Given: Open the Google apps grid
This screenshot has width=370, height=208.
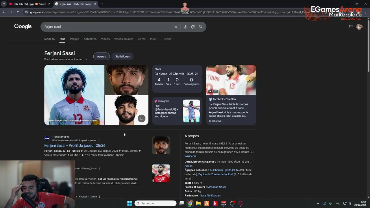Looking at the screenshot, I should click(x=351, y=27).
